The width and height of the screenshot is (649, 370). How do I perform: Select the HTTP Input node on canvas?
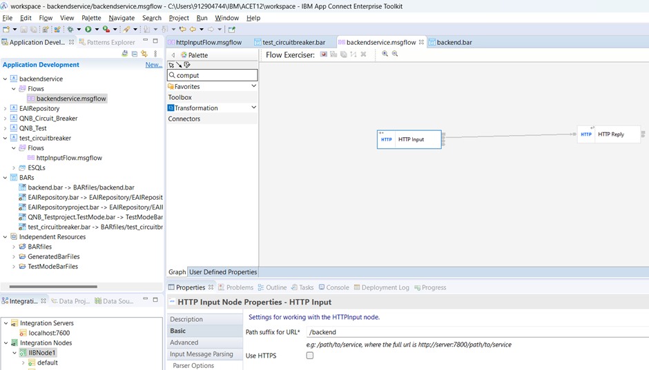point(409,140)
